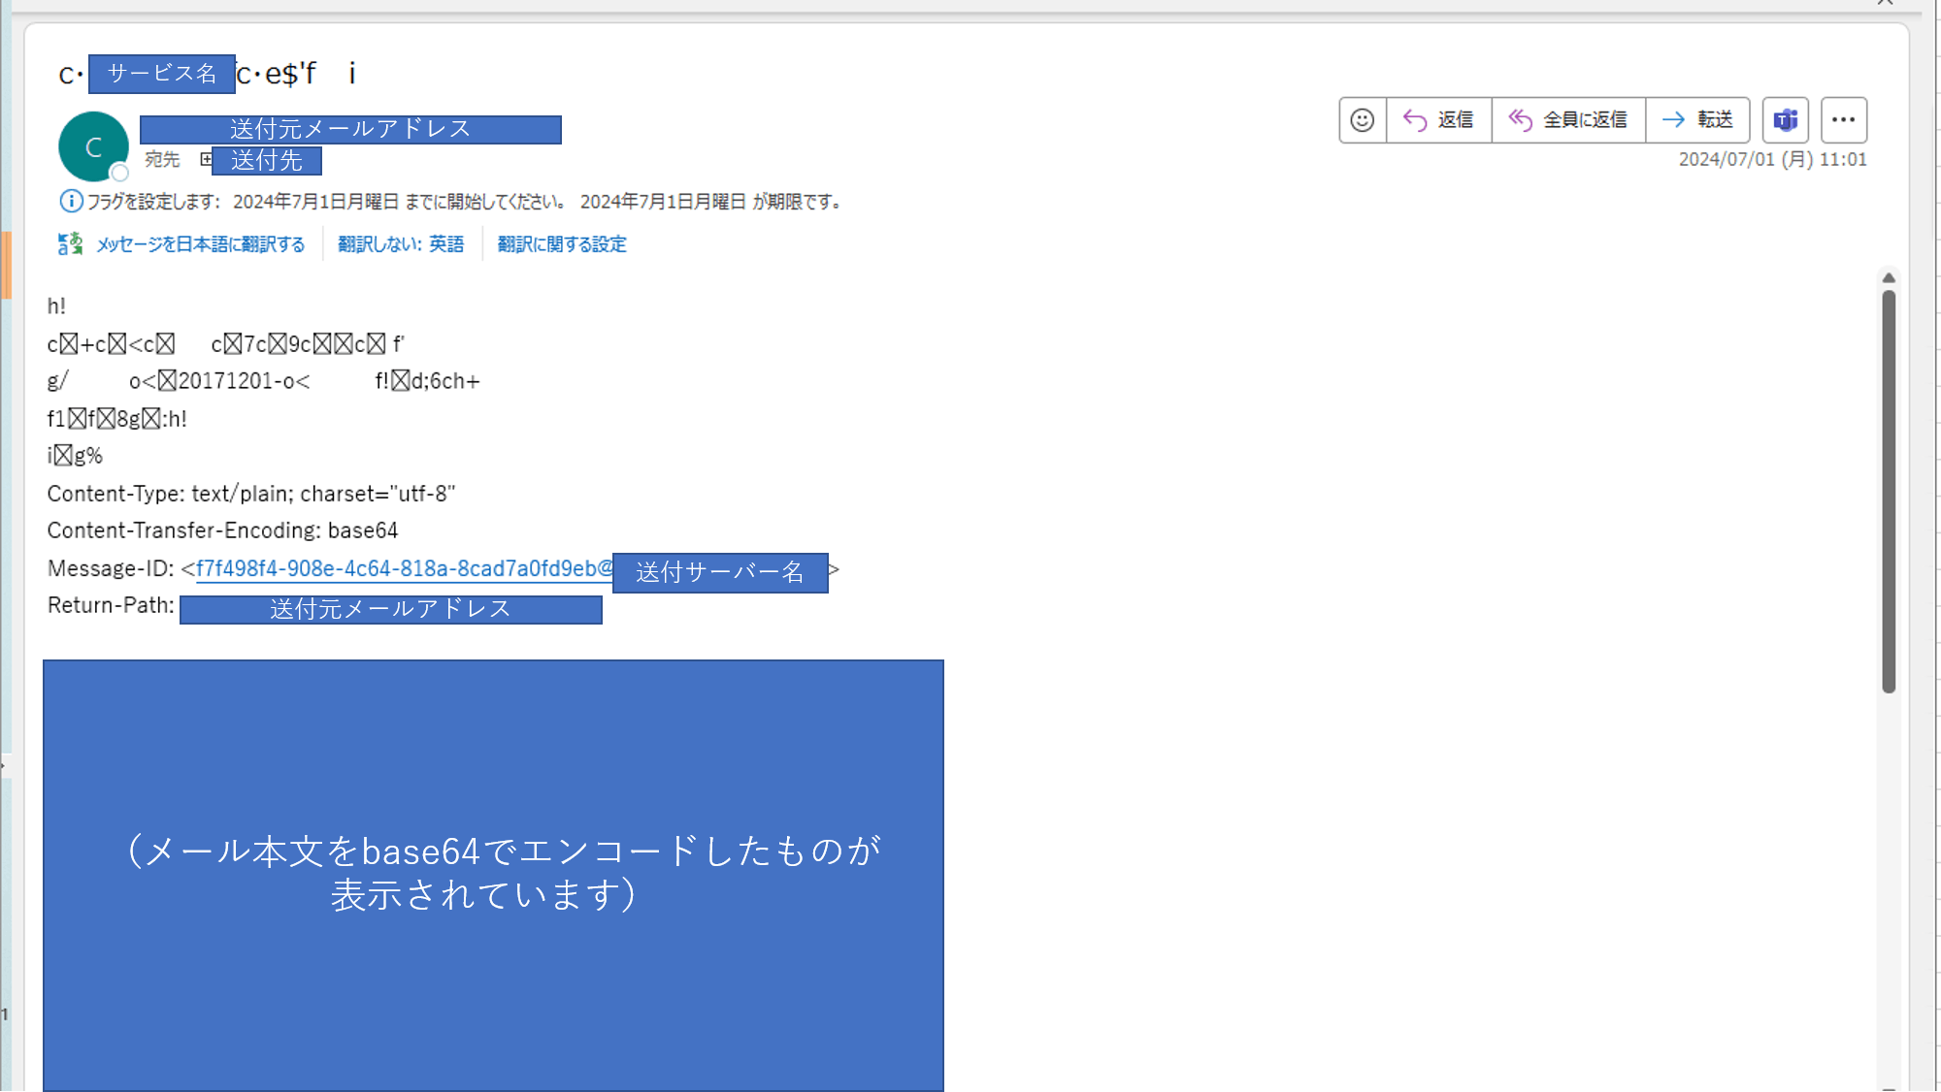This screenshot has width=1941, height=1092.
Task: Click the vertical scrollbar thumb
Action: point(1889,490)
